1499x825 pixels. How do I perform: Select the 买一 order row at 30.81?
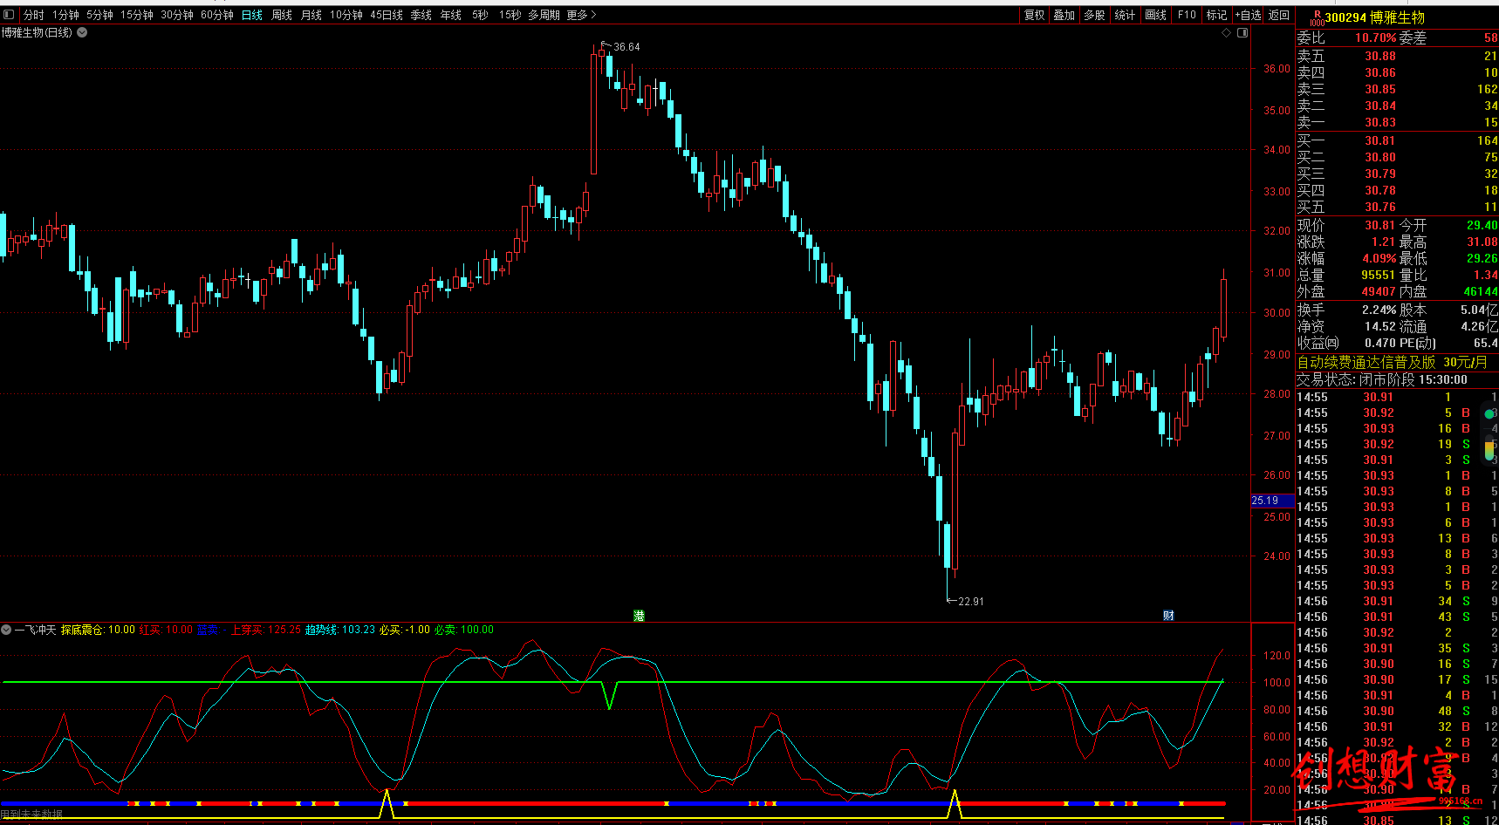(x=1397, y=140)
